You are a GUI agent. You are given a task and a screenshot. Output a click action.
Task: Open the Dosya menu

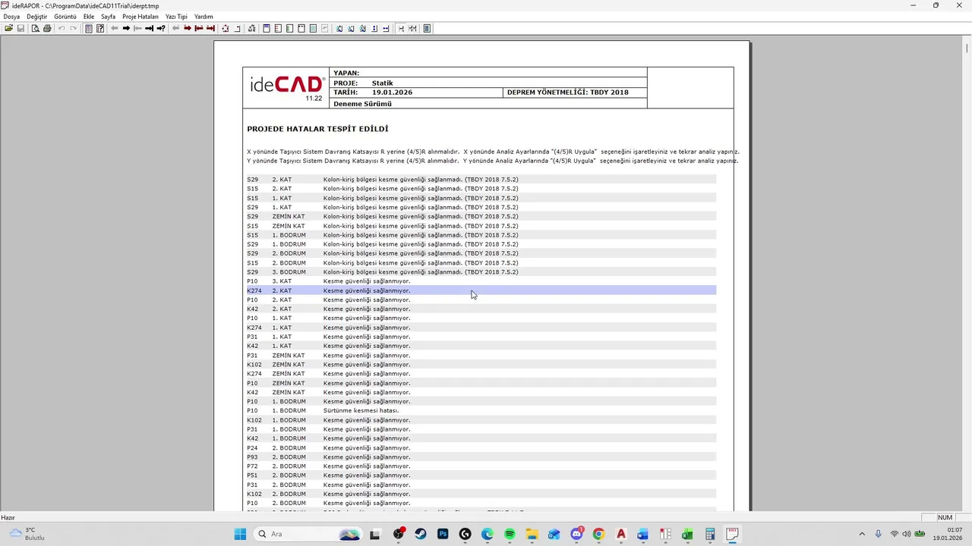11,17
